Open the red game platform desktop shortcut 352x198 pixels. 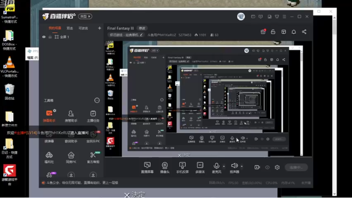[9, 175]
